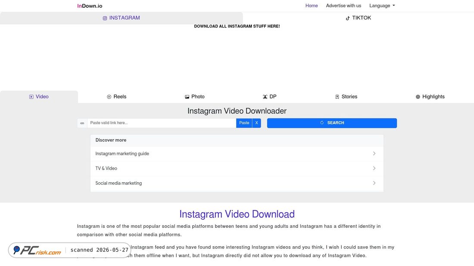Click DOWNLOAD ALL INSTAGRAM STUFF HERE text

tap(237, 26)
